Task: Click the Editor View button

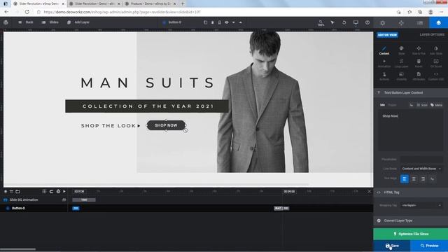Action: (387, 35)
